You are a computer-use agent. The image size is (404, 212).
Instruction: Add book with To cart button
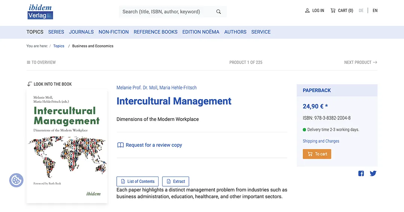[x=317, y=154]
